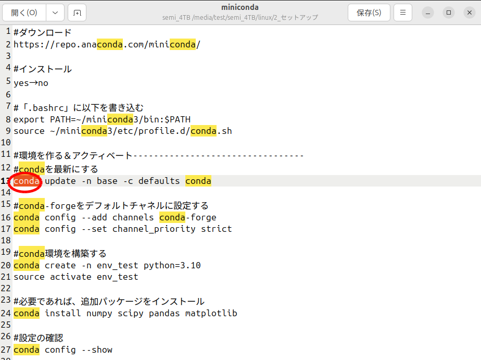Click the repo.anaconda.com URL line
This screenshot has height=360, width=481.
pyautogui.click(x=107, y=44)
